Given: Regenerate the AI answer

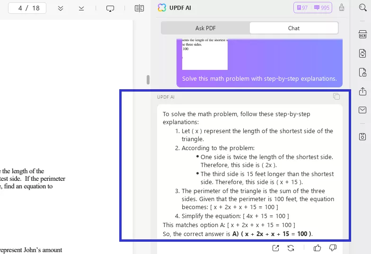Looking at the screenshot, I should tap(291, 248).
